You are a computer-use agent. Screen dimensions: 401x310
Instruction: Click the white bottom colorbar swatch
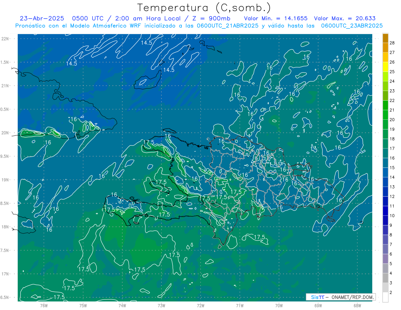(x=385, y=297)
